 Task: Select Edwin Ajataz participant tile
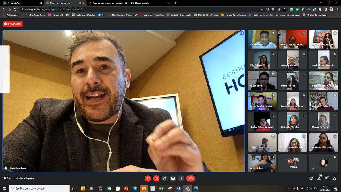pyautogui.click(x=262, y=39)
